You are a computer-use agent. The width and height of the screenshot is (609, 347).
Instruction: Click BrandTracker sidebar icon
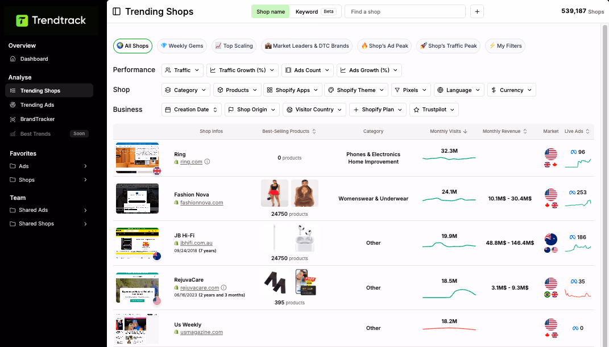[x=13, y=119]
